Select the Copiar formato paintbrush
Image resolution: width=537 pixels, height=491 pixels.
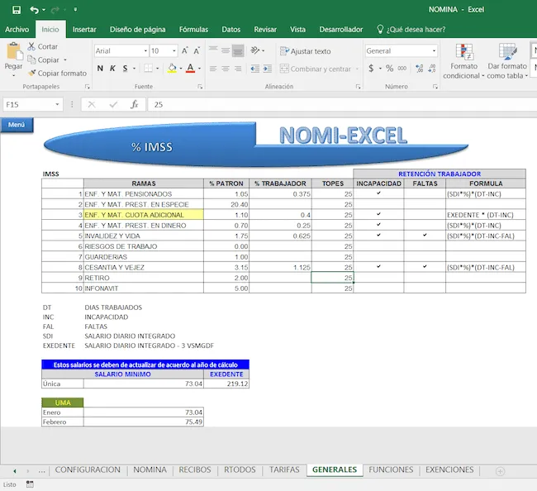tap(31, 74)
